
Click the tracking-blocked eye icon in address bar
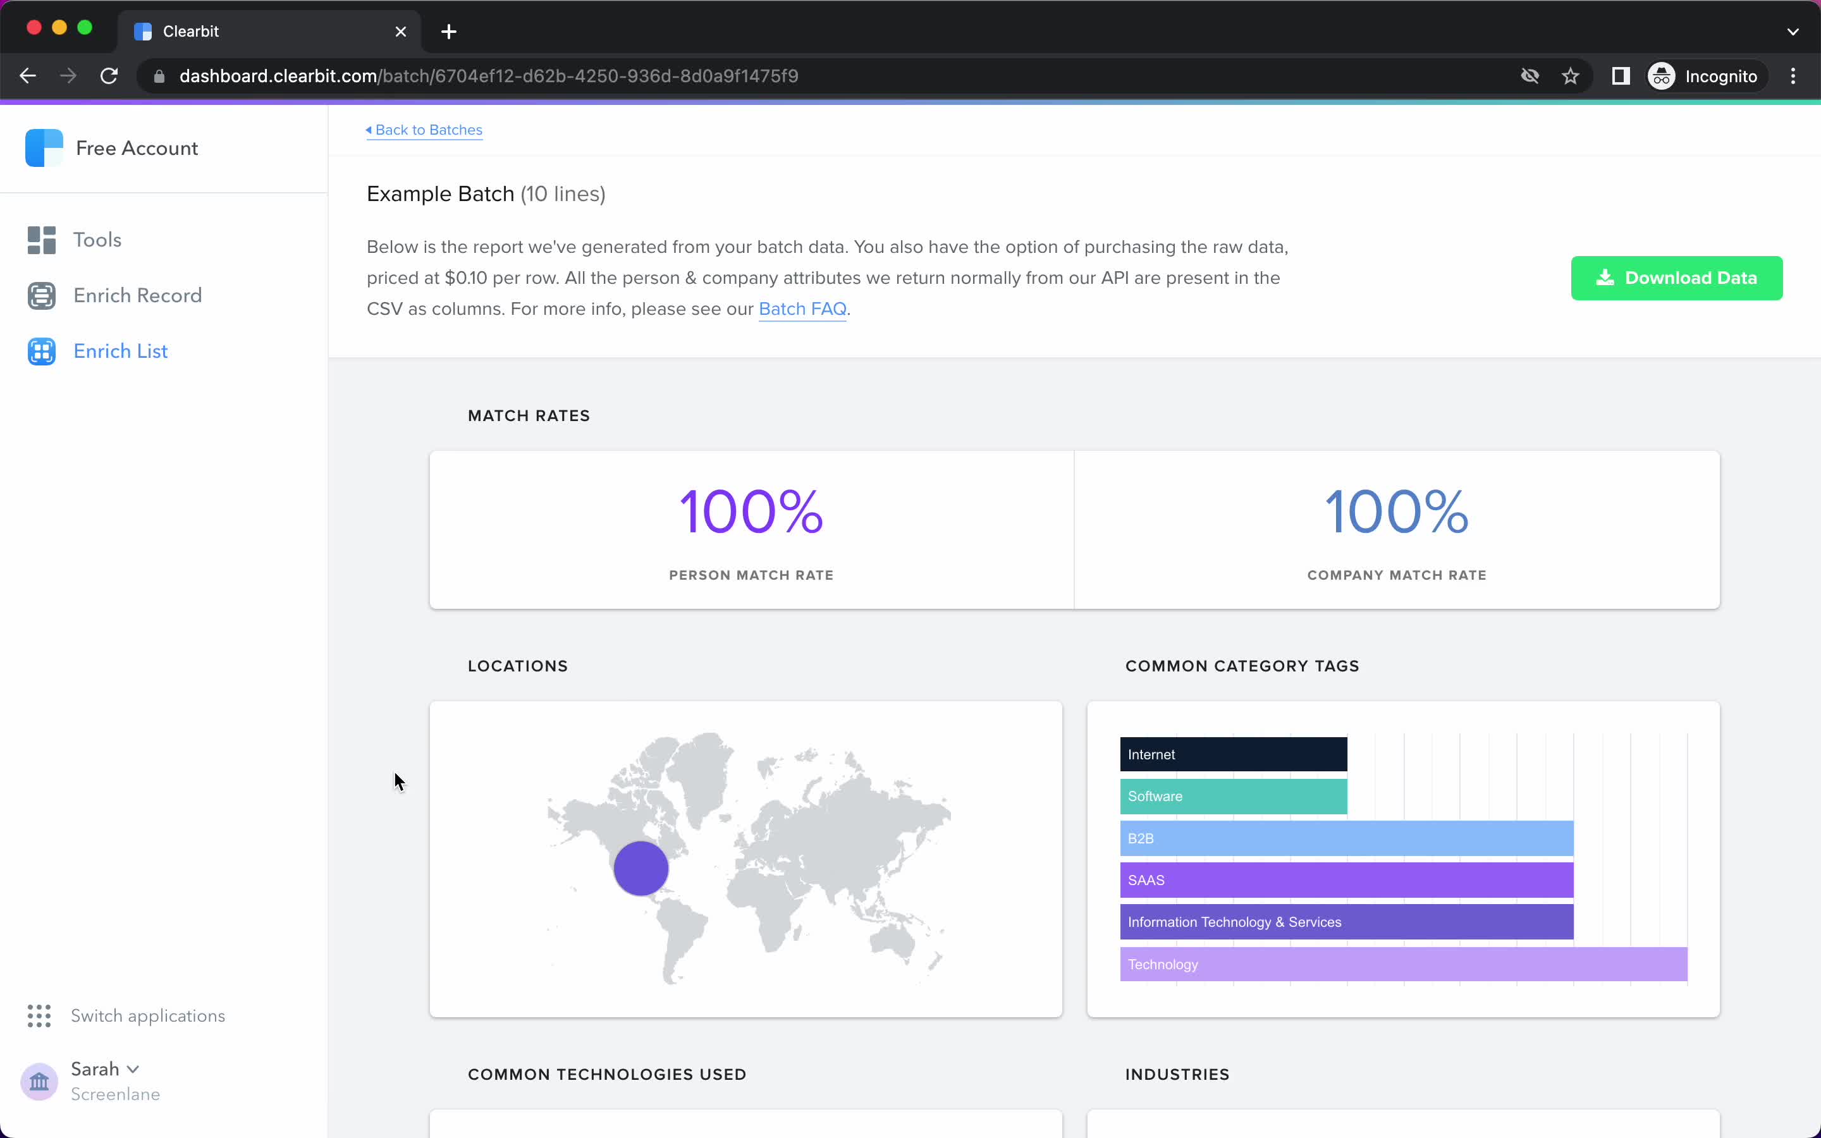pyautogui.click(x=1530, y=76)
